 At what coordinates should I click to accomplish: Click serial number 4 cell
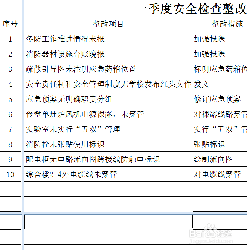(11, 84)
